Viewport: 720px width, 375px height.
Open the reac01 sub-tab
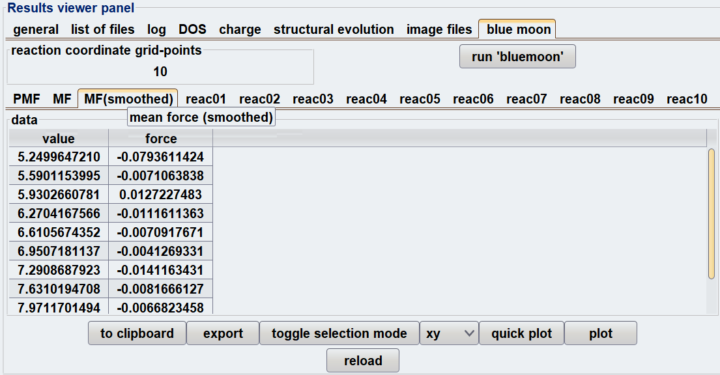pyautogui.click(x=206, y=99)
